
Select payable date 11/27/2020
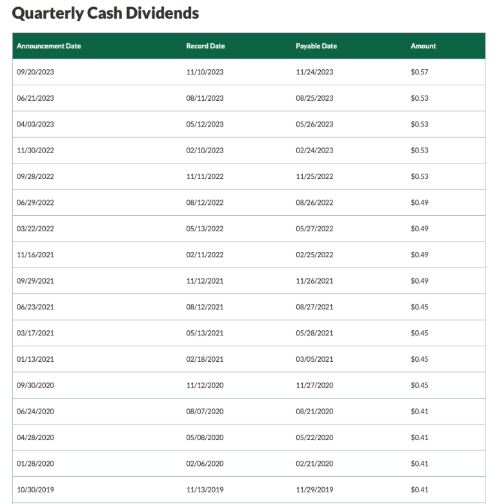click(x=314, y=385)
